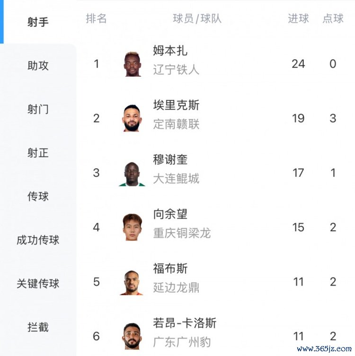The height and width of the screenshot is (356, 355).
Task: Open 埃里克斯 player avatar photo
Action: [x=132, y=118]
